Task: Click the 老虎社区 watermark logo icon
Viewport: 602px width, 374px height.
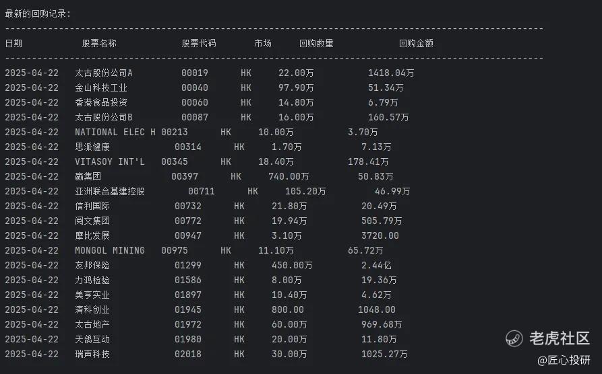Action: [514, 338]
